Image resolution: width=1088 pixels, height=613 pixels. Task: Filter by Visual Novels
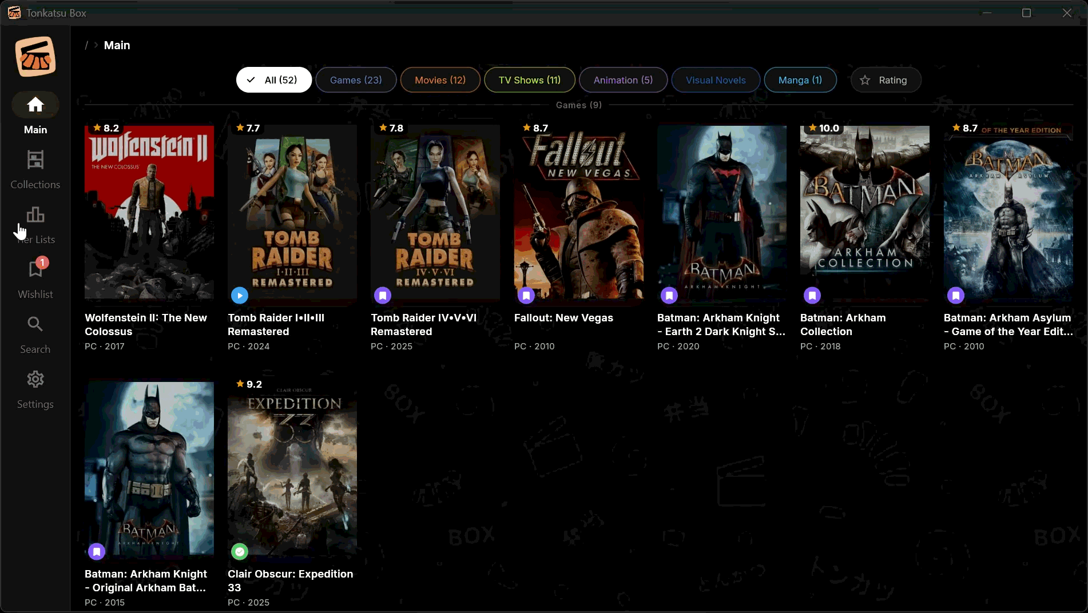click(716, 80)
